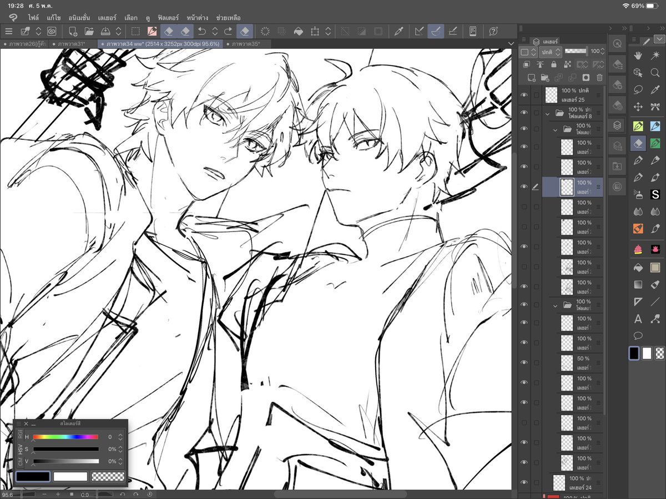Select the Eraser tool in tool palette
Image resolution: width=666 pixels, height=499 pixels.
pyautogui.click(x=638, y=143)
